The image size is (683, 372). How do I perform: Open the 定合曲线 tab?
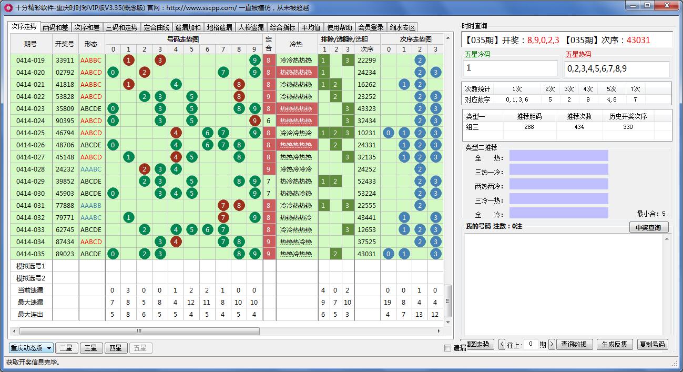coord(156,27)
